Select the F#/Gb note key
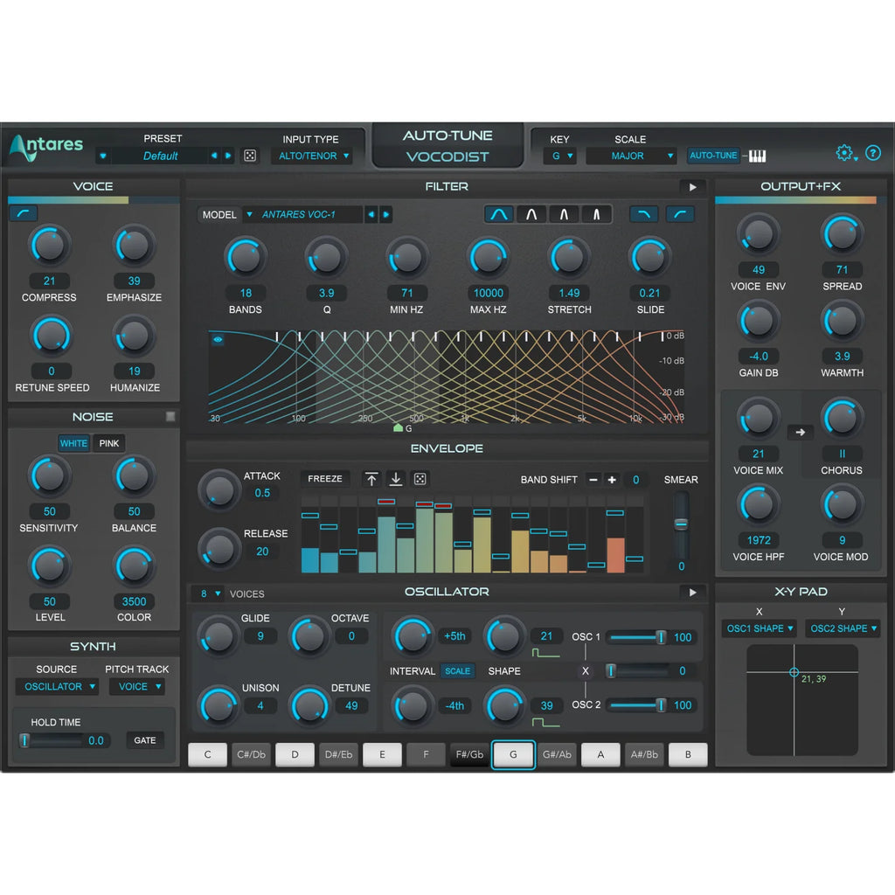This screenshot has width=895, height=895. point(469,755)
